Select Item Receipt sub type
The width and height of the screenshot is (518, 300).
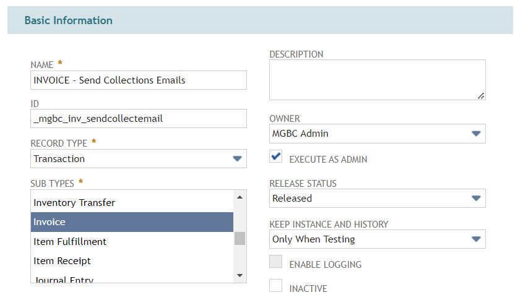(x=132, y=261)
